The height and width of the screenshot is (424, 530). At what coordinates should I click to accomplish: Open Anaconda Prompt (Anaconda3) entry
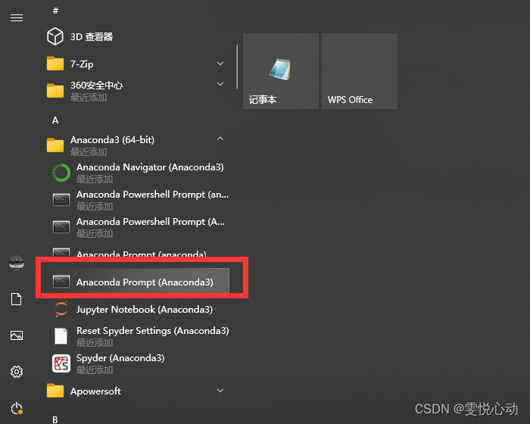136,282
